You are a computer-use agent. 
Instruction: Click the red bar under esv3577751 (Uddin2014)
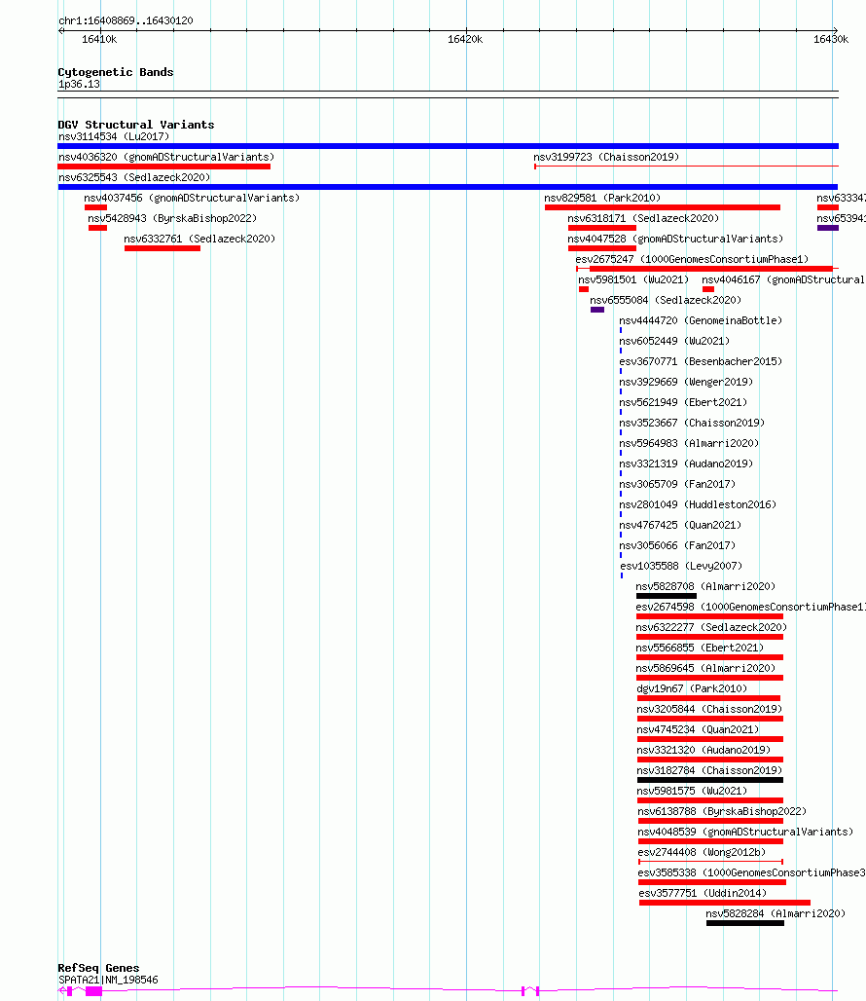[725, 902]
